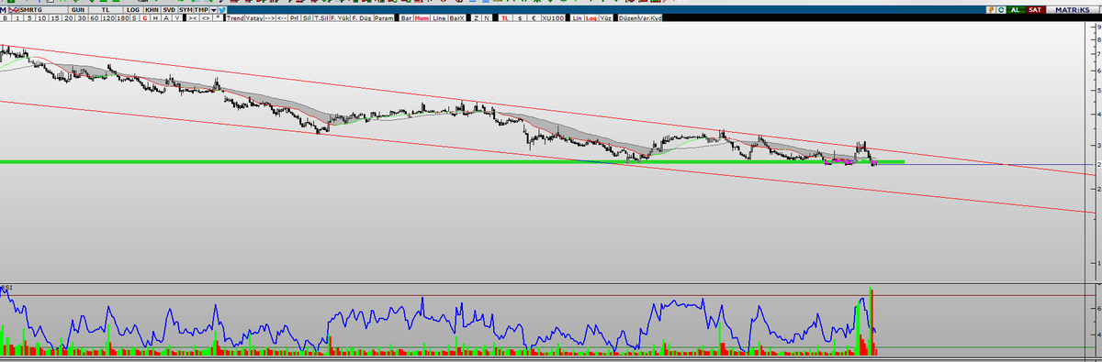Select the 120 minute period

click(108, 18)
